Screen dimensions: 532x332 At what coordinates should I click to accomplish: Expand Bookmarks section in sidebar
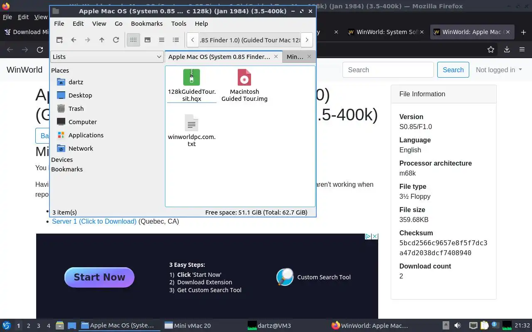pos(67,169)
